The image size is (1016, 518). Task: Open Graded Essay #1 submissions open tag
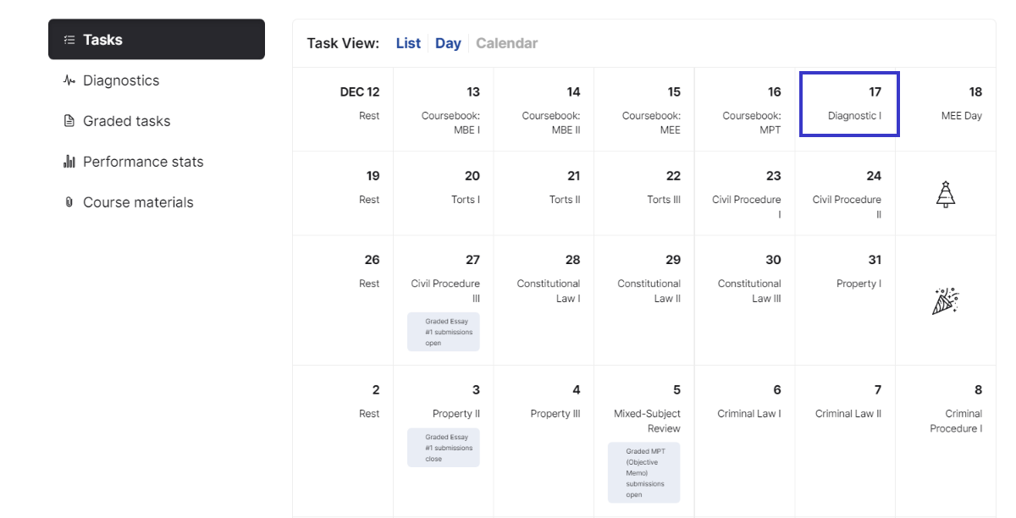pyautogui.click(x=444, y=332)
